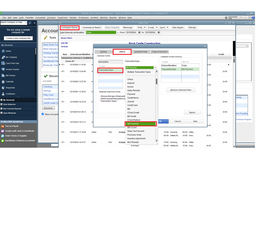Open Calendar shortcut

[x=10, y=82]
